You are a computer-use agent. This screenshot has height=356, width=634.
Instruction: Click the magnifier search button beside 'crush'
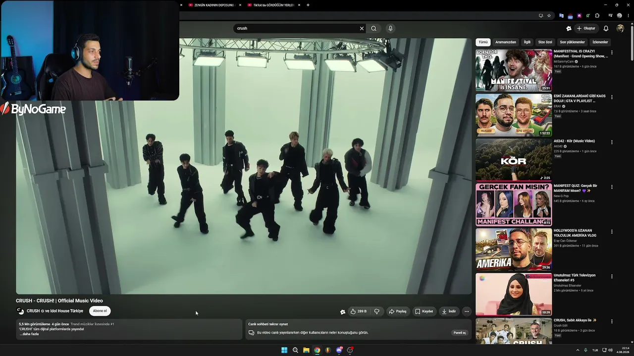pos(374,28)
